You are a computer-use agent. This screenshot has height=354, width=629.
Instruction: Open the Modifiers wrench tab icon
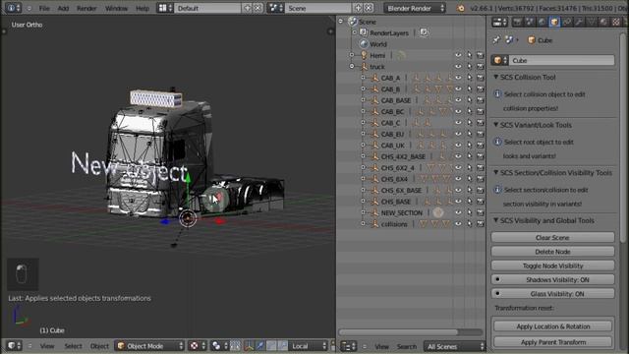[x=579, y=22]
